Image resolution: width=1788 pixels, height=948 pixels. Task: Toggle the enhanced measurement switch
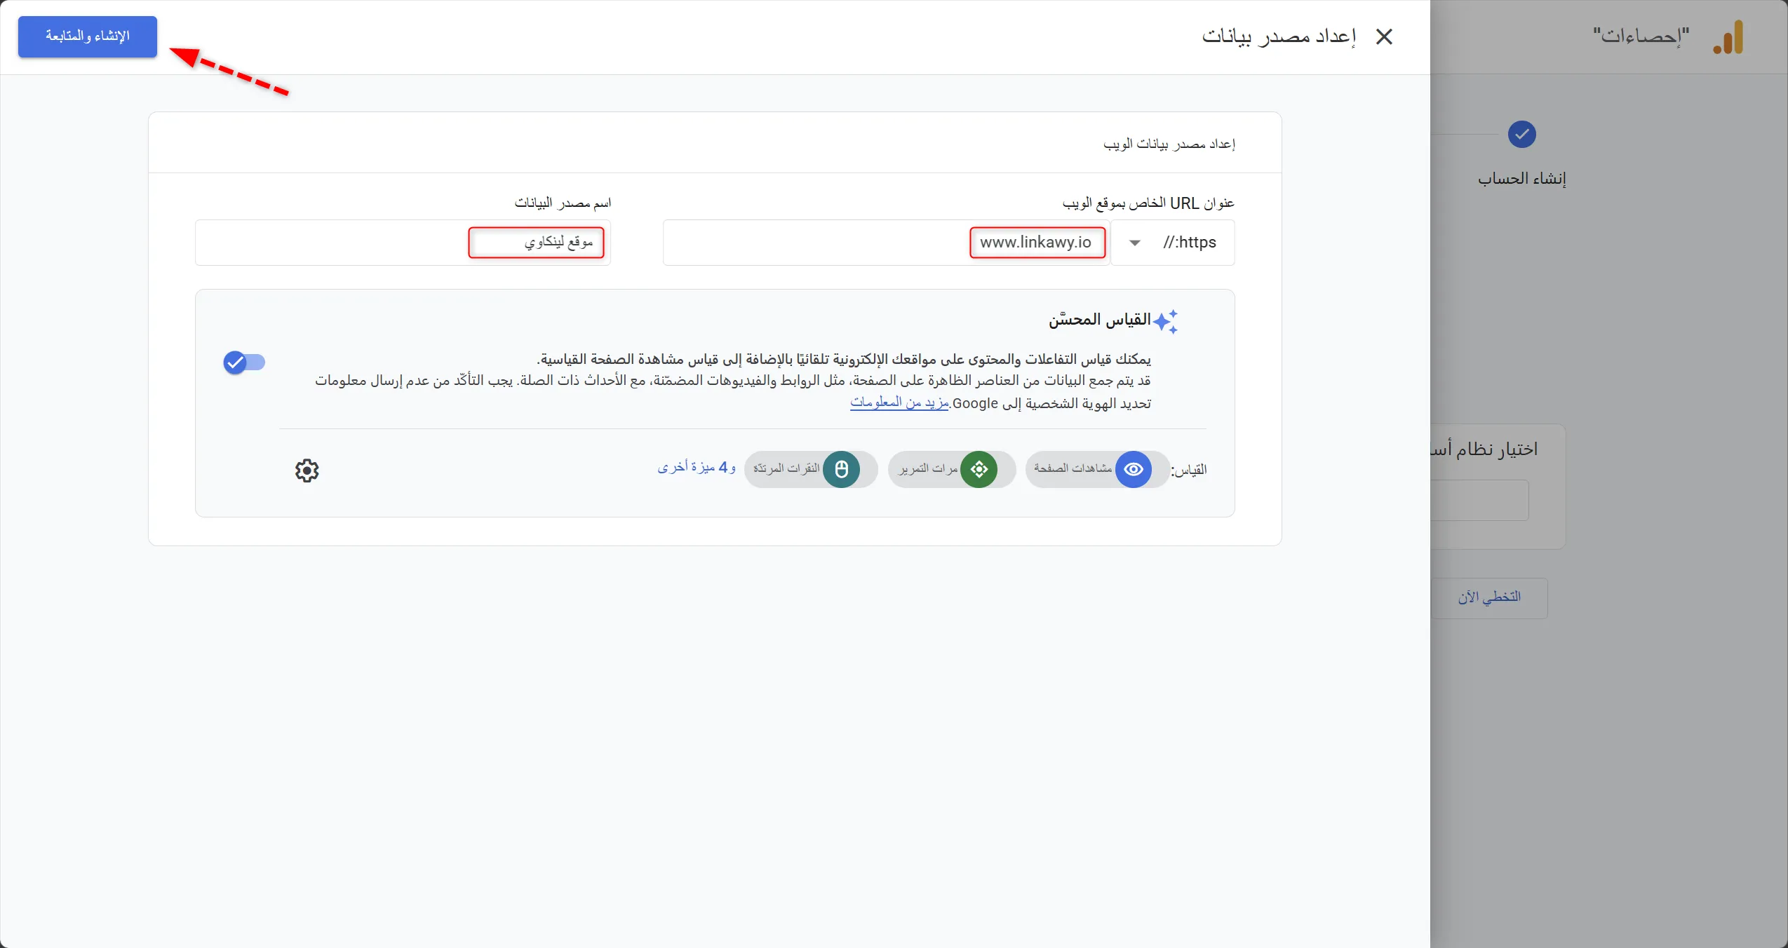244,363
